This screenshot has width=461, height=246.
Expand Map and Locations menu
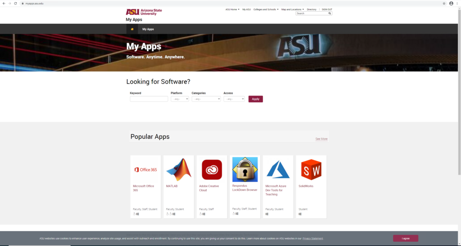click(x=293, y=9)
